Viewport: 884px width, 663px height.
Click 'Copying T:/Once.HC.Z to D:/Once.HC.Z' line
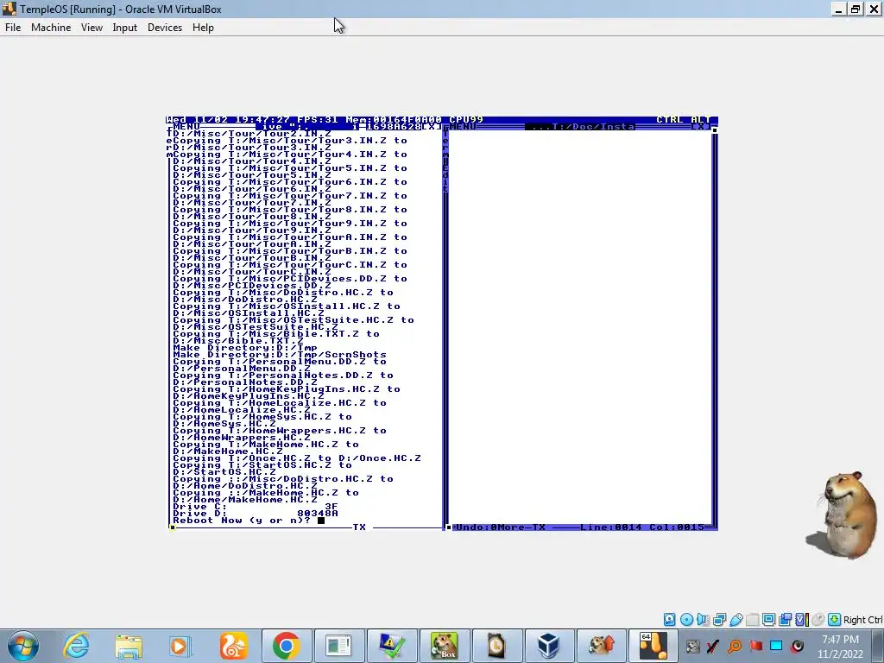tap(297, 458)
